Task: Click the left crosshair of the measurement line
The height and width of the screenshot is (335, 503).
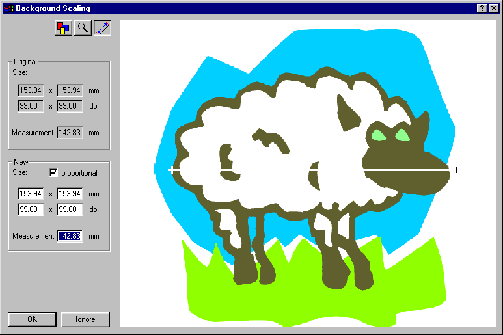Action: pyautogui.click(x=172, y=170)
